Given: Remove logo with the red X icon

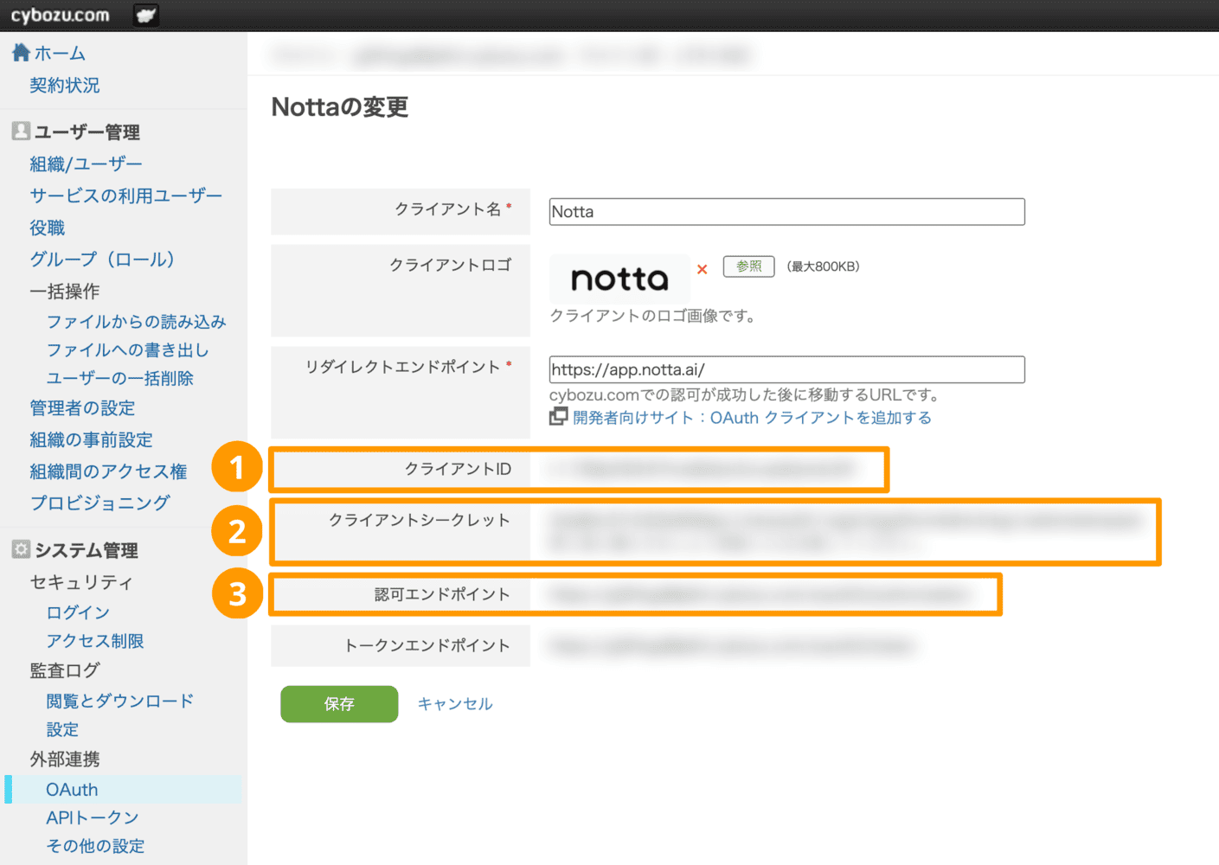Looking at the screenshot, I should [x=703, y=269].
